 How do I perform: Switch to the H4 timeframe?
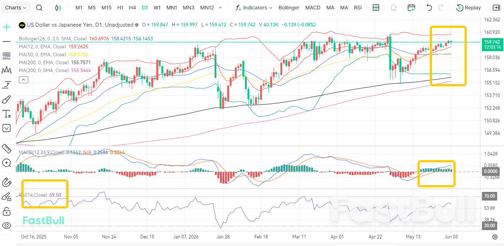pos(132,8)
